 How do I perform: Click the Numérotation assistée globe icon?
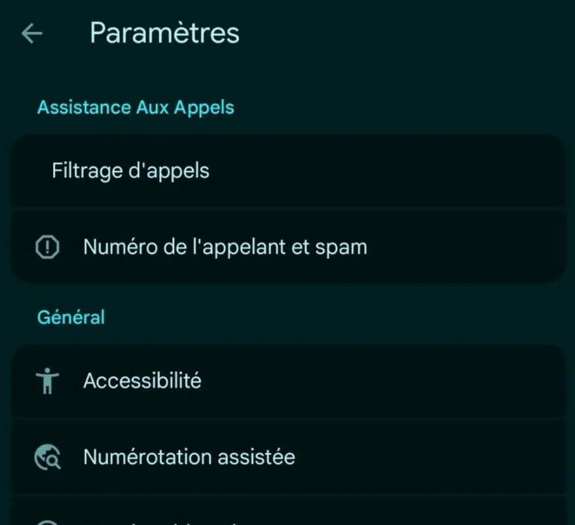[47, 457]
